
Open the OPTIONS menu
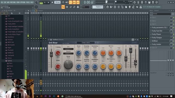pos(23,2)
